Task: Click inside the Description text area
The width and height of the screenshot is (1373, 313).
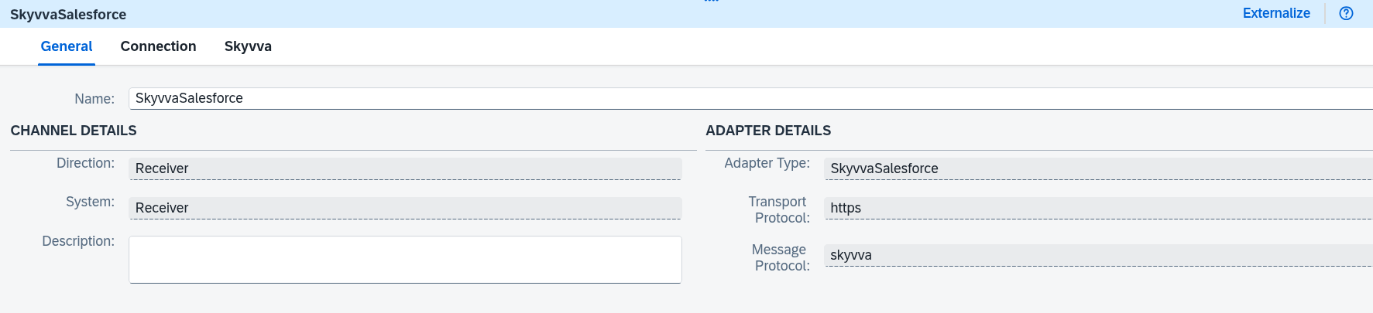Action: [x=405, y=260]
